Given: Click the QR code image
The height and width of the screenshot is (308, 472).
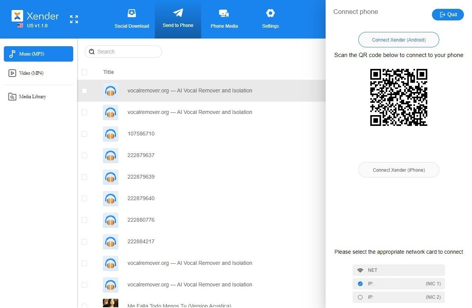Looking at the screenshot, I should [x=399, y=97].
